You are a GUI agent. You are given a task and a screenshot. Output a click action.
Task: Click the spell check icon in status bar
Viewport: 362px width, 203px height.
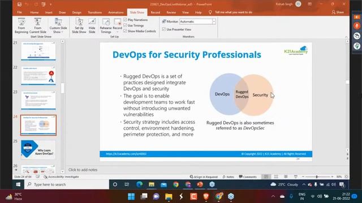[x=38, y=176]
